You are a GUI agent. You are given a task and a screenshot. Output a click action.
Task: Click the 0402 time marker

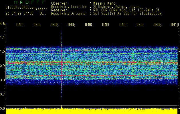tap(37, 25)
